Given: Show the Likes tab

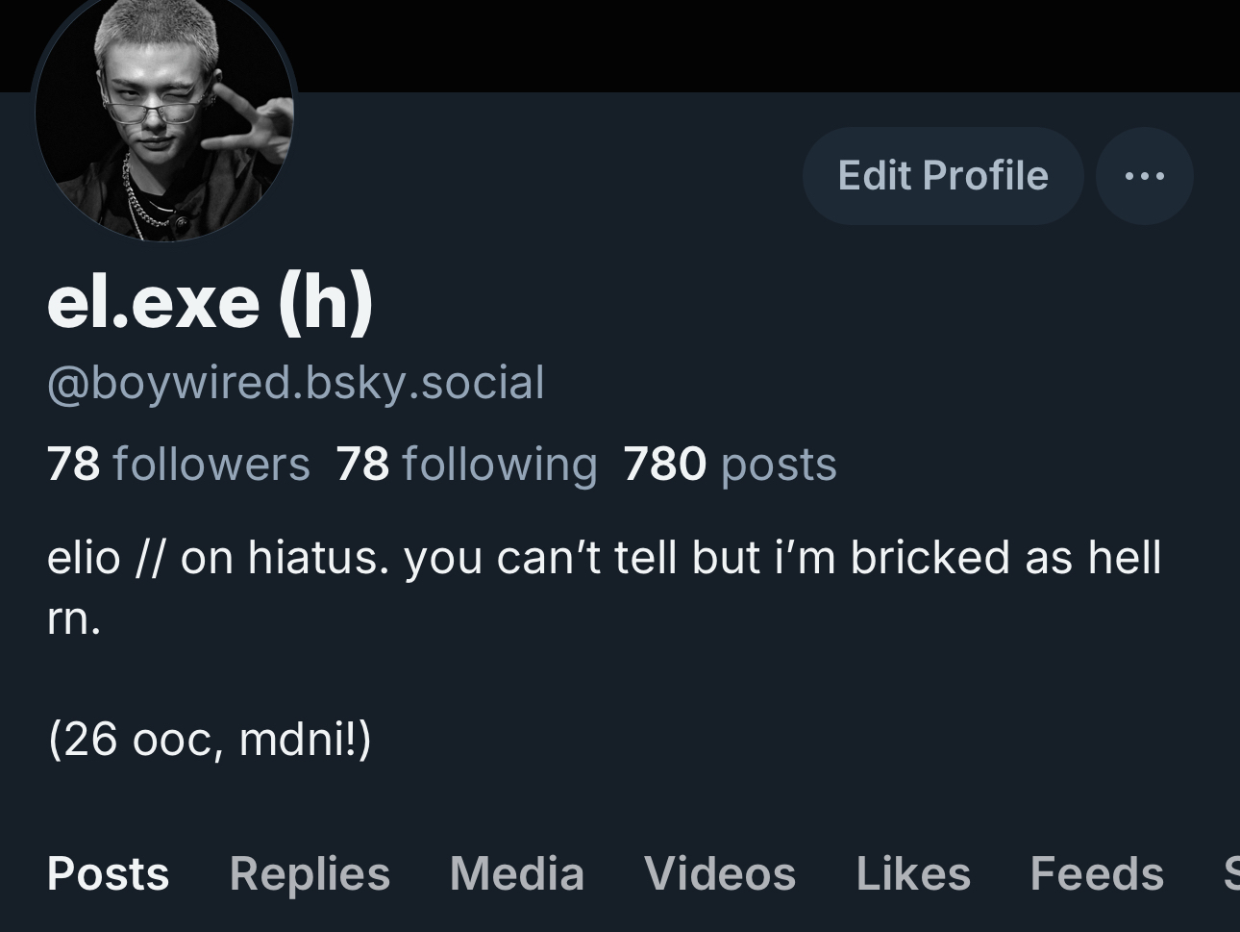Looking at the screenshot, I should click(x=913, y=874).
